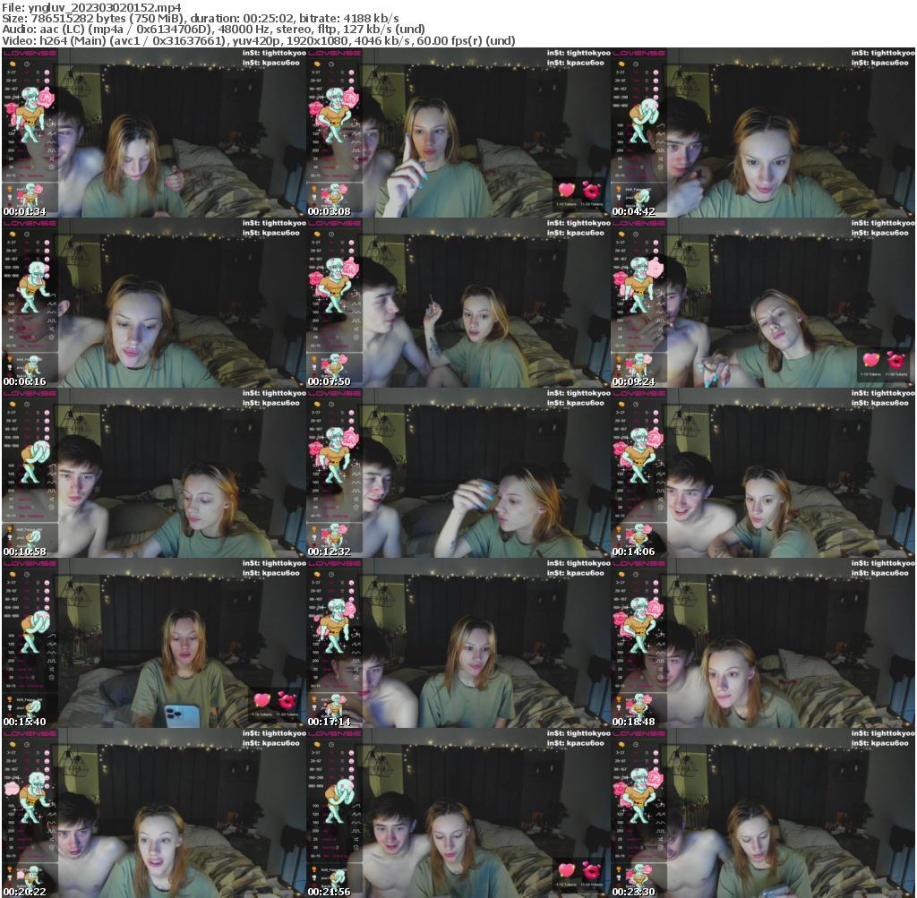The width and height of the screenshot is (917, 898).
Task: Select the heart 1-10 Tokens tip icon
Action: (566, 190)
